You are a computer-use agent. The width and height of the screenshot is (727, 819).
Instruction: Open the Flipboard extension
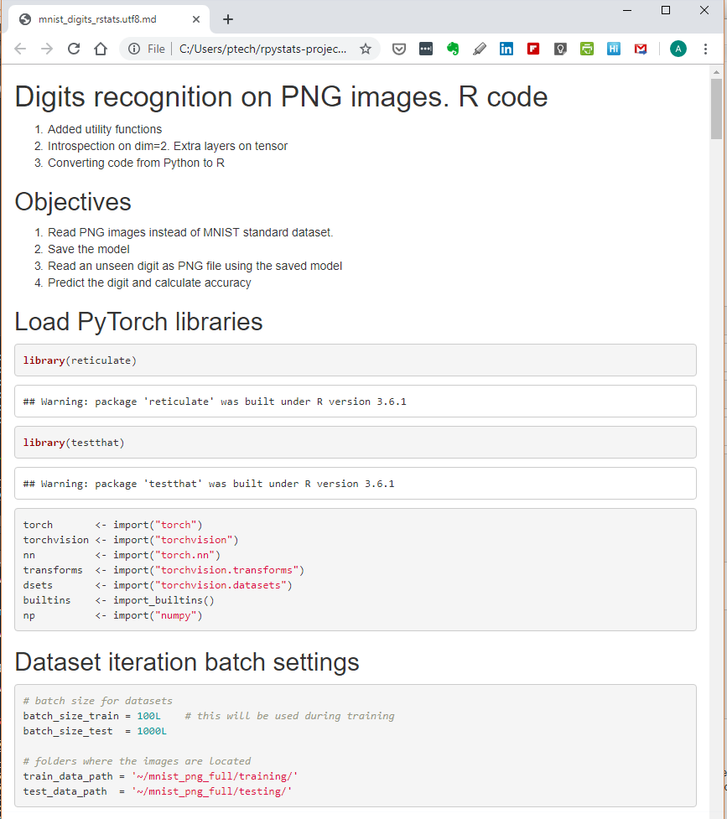click(533, 49)
